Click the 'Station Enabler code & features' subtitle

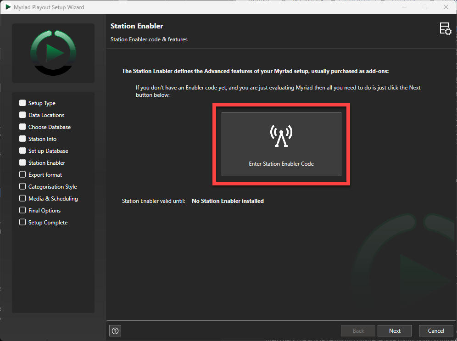(149, 39)
